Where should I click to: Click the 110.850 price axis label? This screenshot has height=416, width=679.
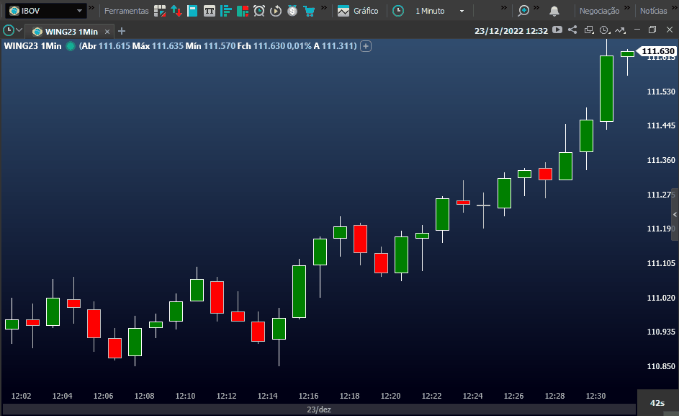[x=661, y=366]
